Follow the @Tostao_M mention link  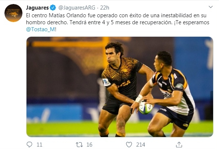pyautogui.click(x=40, y=29)
